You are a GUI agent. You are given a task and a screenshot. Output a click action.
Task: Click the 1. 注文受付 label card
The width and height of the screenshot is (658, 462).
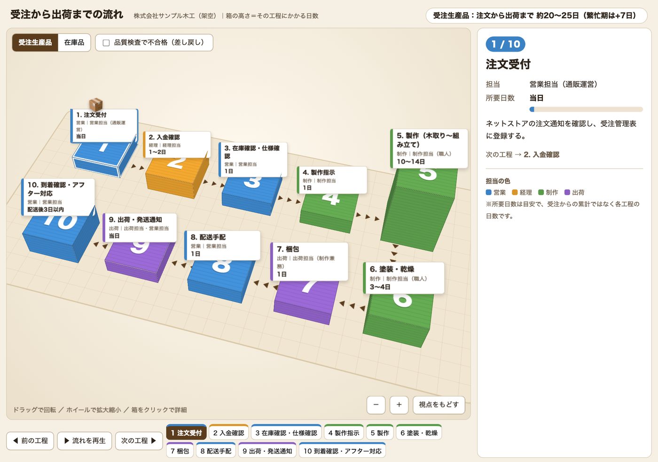(x=104, y=125)
